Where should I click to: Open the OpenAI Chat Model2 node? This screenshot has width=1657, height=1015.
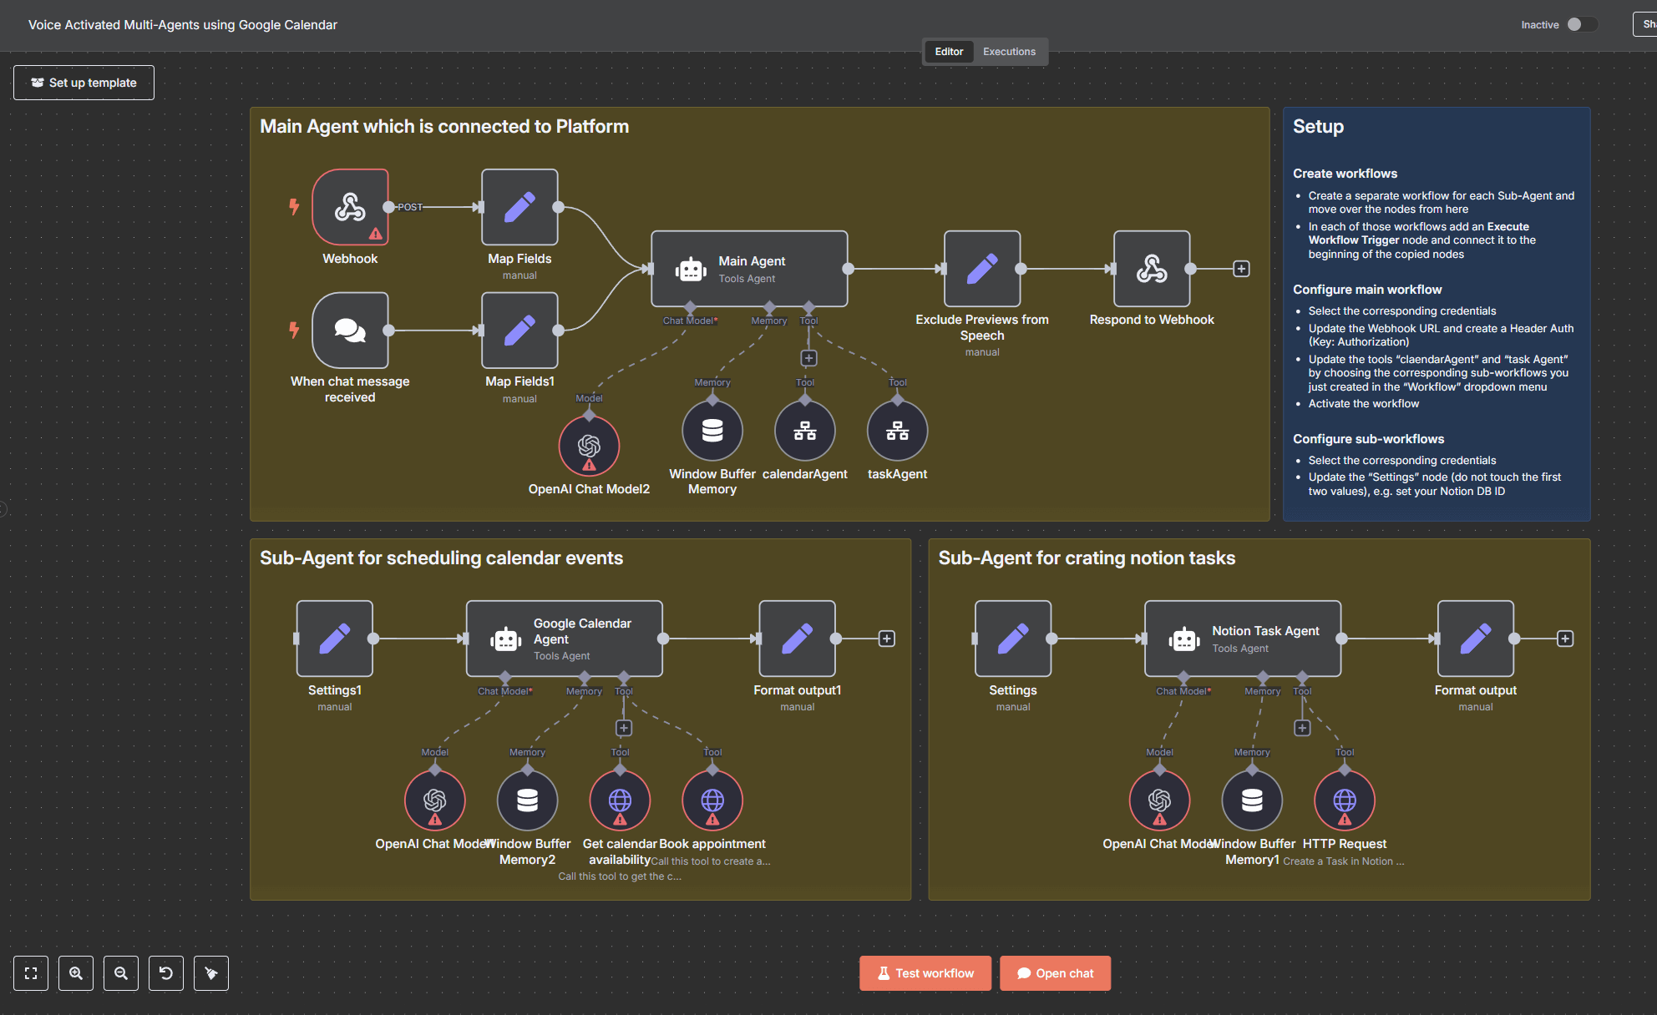[589, 446]
